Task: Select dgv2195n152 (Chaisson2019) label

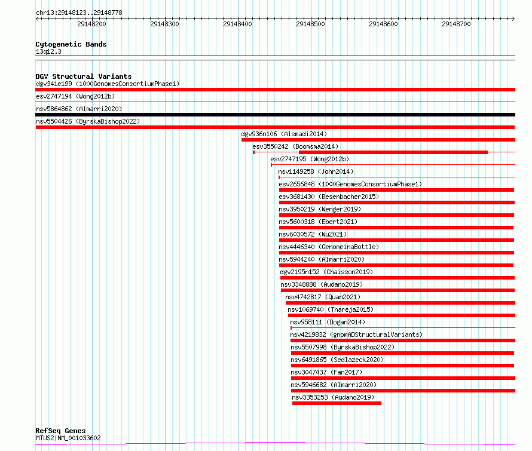Action: pos(326,272)
